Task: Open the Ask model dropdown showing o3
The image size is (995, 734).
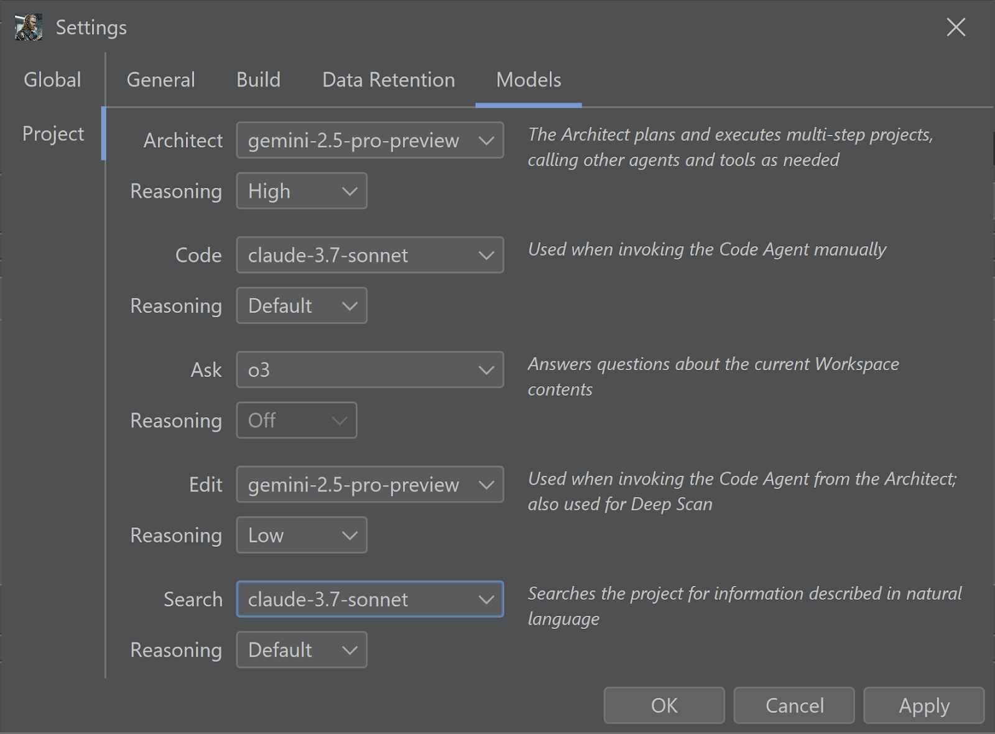Action: [x=369, y=370]
